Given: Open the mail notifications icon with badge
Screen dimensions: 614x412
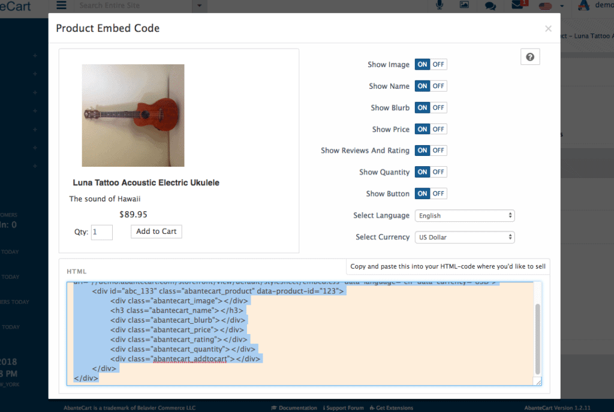Looking at the screenshot, I should (x=518, y=5).
